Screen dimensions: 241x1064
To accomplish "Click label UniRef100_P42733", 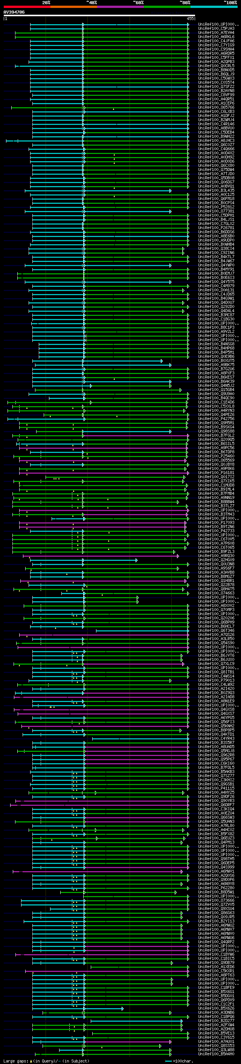I will click(216, 531).
